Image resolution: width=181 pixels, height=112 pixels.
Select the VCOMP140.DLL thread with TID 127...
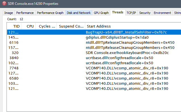tap(94, 73)
